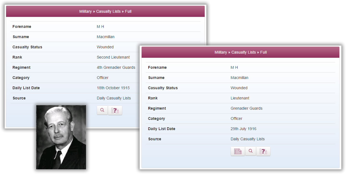Viewport: 346px width, 174px height.
Task: Click 'Officer' category value in the 1915 record panel
Action: [103, 78]
